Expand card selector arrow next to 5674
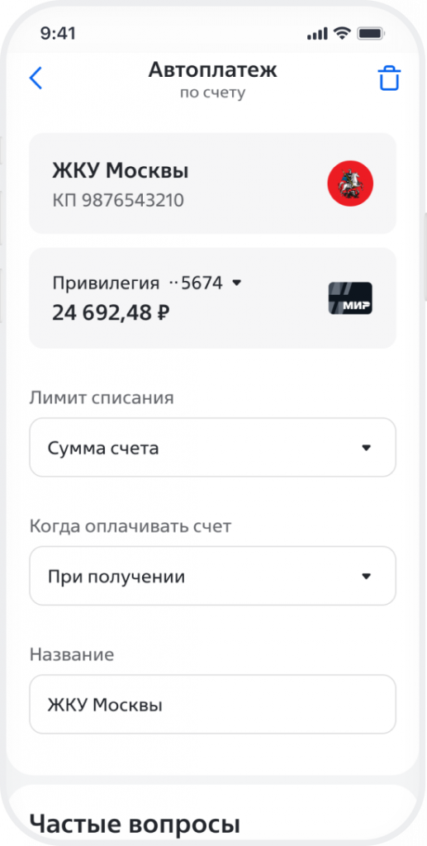The width and height of the screenshot is (427, 846). click(236, 283)
